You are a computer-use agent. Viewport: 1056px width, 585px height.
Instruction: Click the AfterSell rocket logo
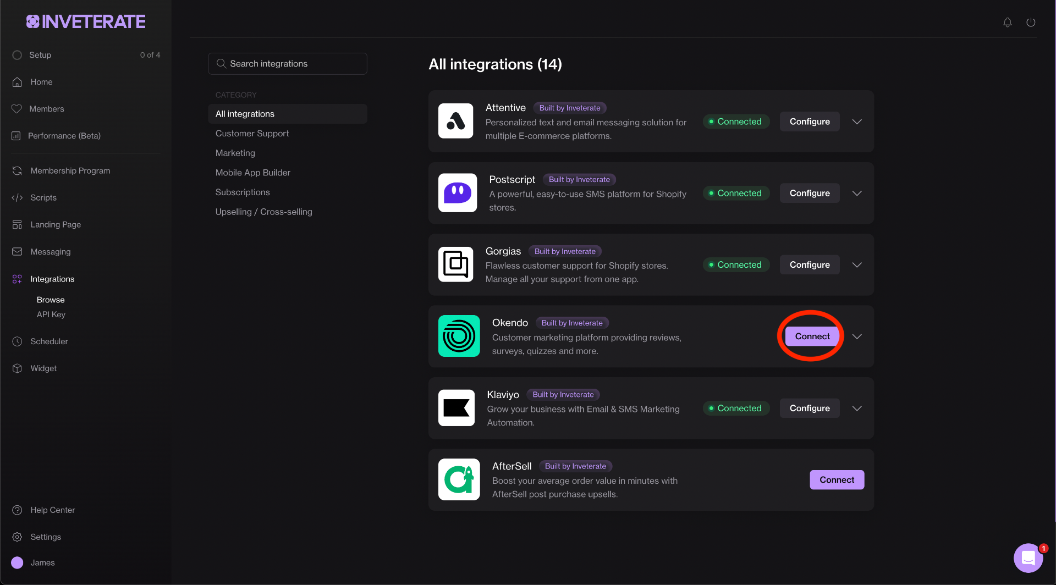pos(459,479)
